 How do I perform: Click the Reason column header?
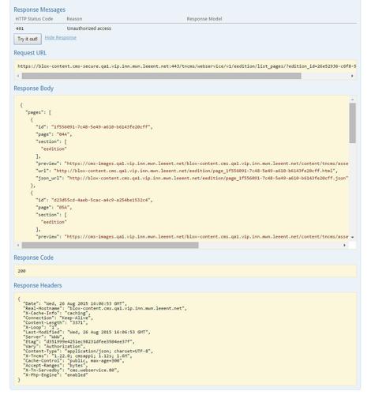tap(74, 19)
